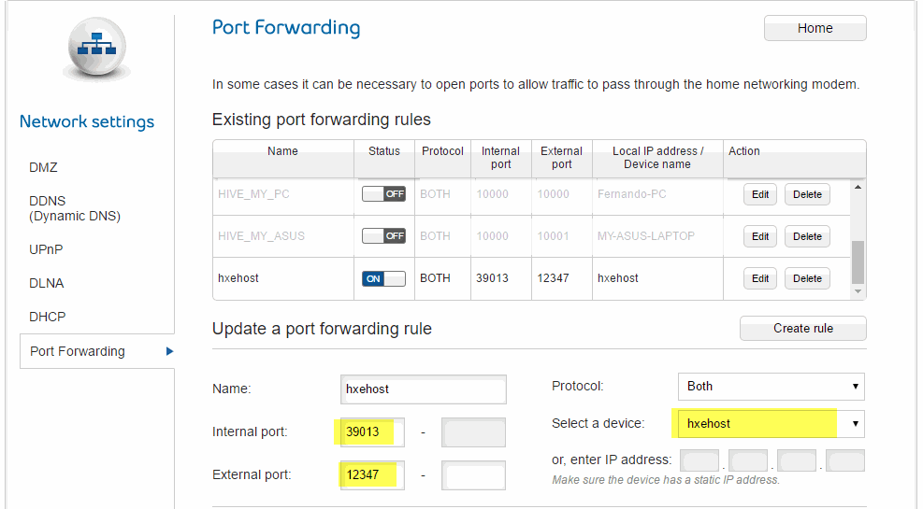Screen dimensions: 923x509
Task: Delete the HIVE_MY_PC rule
Action: [x=807, y=194]
